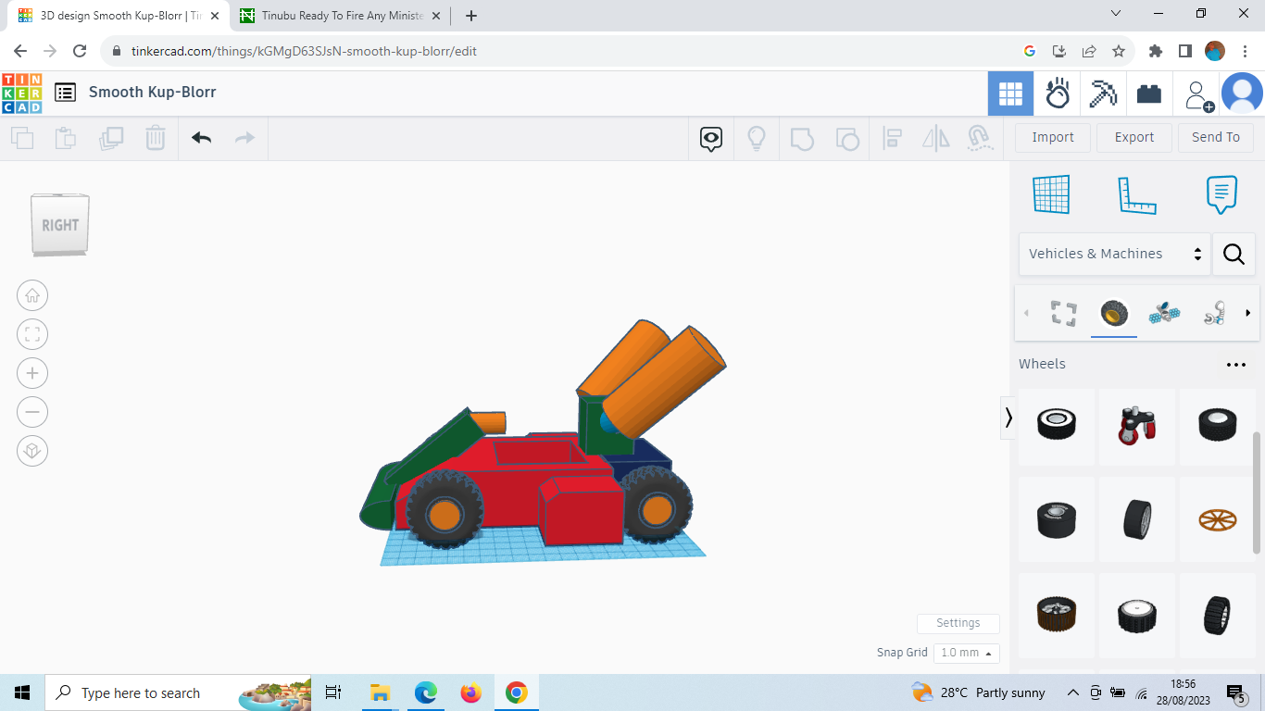This screenshot has height=711, width=1265.
Task: Open the shapes search magnifier
Action: [1234, 254]
